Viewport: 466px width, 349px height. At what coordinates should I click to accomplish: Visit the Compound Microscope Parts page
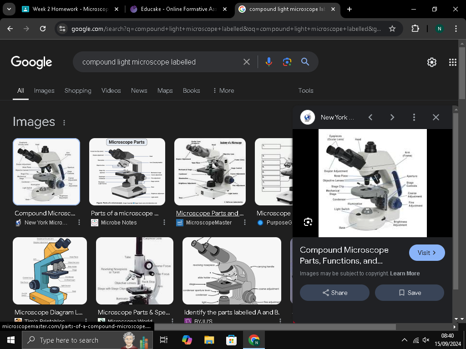427,253
